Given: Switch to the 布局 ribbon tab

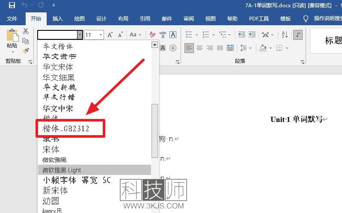Looking at the screenshot, I should [x=123, y=19].
